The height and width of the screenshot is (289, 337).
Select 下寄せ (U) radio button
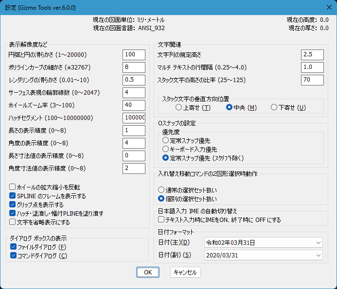pos(274,107)
